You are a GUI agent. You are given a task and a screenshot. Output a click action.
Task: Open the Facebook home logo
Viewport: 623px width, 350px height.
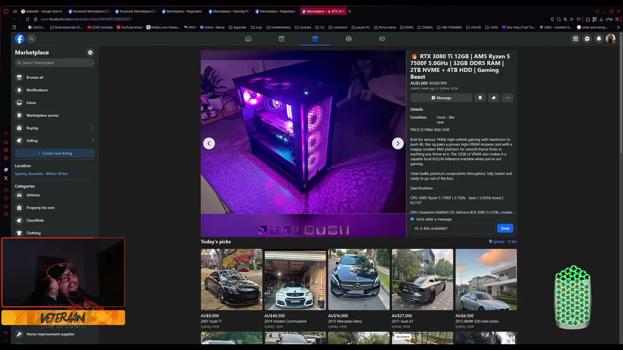(19, 39)
